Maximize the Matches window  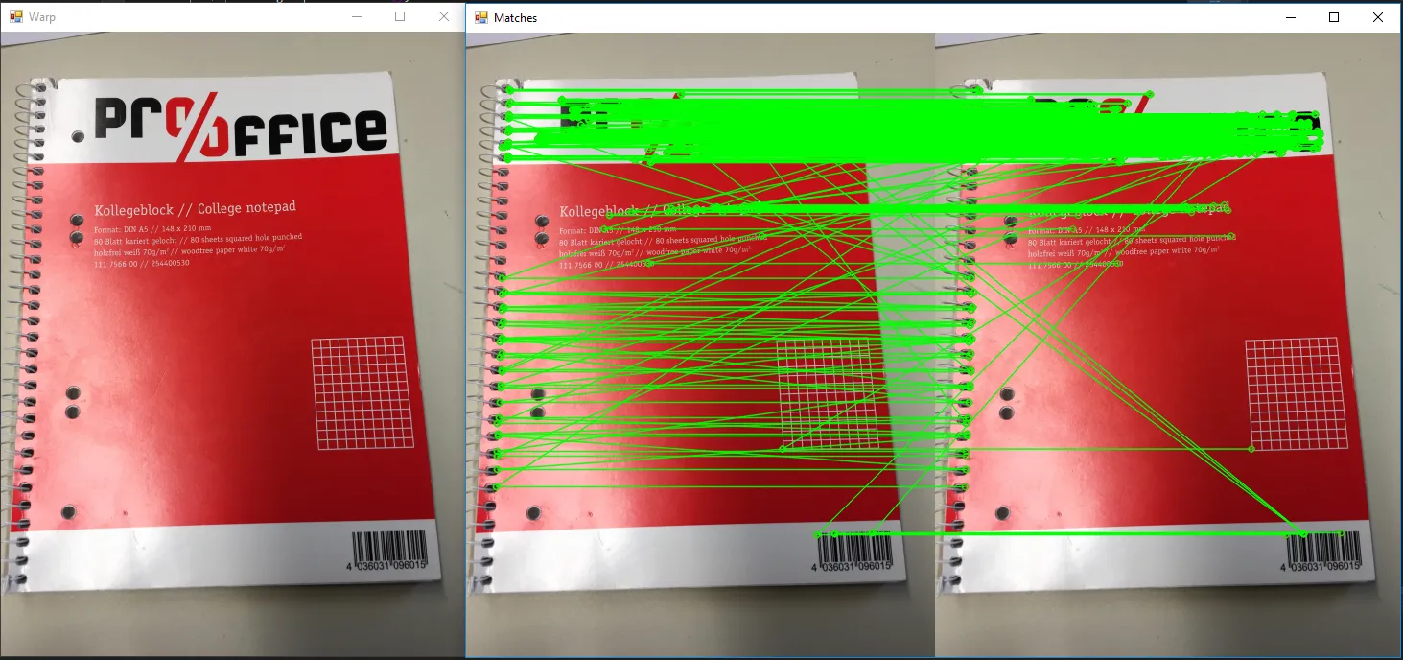[x=1334, y=17]
